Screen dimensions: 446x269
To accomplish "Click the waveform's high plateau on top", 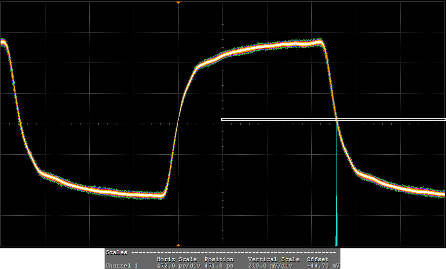I will pos(276,45).
